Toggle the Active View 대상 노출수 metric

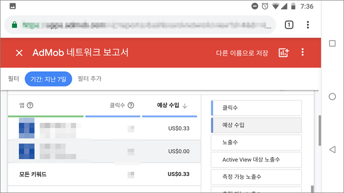[256, 160]
